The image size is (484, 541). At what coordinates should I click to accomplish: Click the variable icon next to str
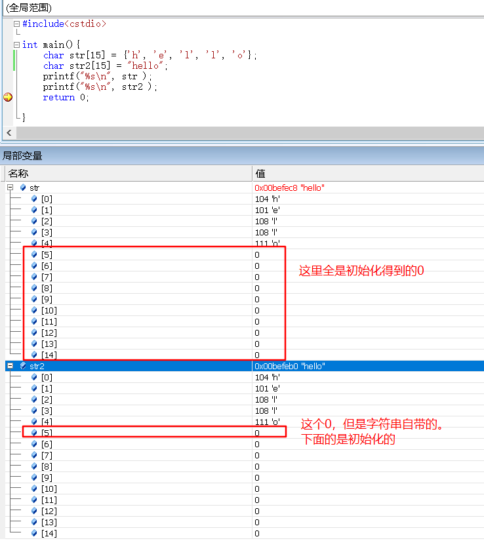(x=24, y=188)
